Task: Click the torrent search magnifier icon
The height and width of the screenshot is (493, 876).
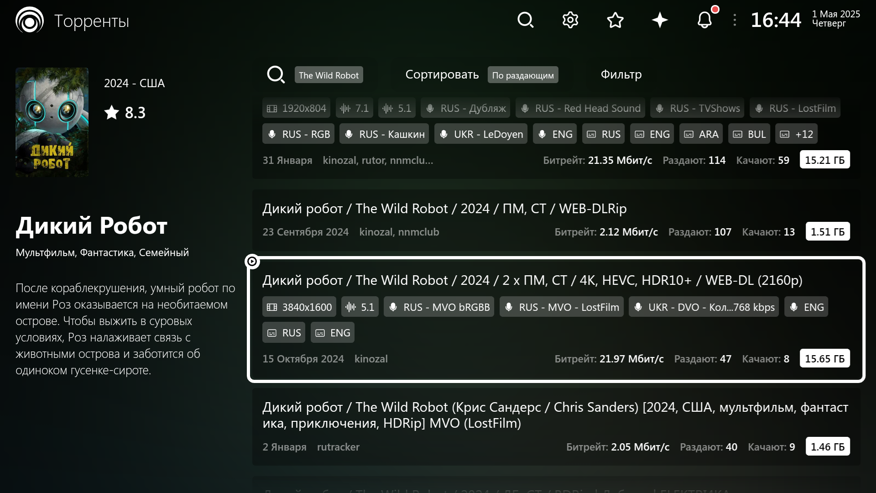Action: pyautogui.click(x=276, y=74)
